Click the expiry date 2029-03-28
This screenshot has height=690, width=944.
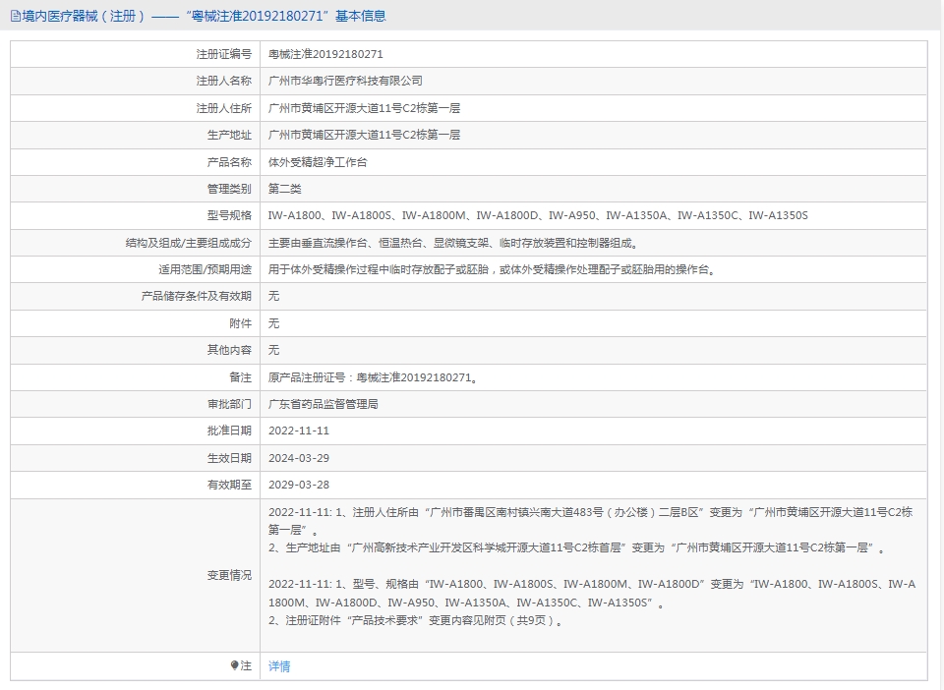pos(299,485)
